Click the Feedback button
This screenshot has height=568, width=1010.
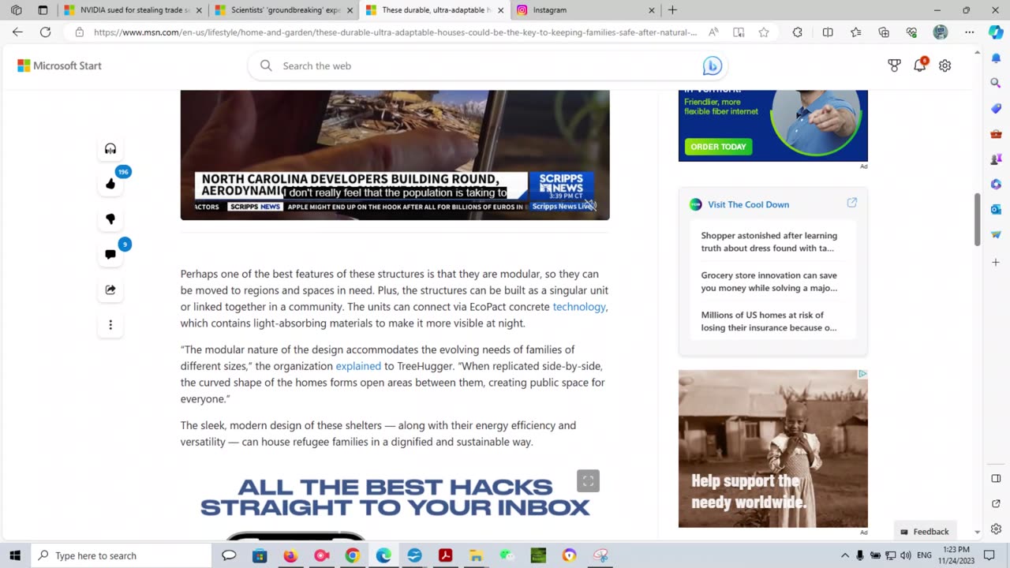925,532
